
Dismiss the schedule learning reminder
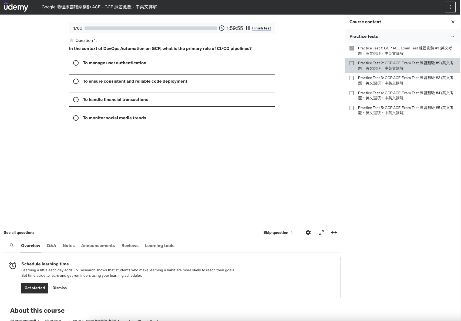coord(59,288)
